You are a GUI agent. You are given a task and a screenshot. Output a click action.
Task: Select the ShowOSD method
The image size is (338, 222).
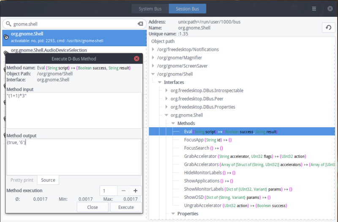tap(227, 197)
